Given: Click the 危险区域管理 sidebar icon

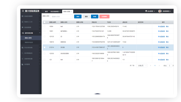Looking at the screenshot, I should [23, 16].
